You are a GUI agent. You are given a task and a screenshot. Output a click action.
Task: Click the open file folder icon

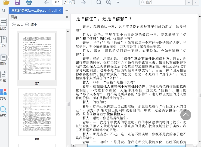(6, 2)
